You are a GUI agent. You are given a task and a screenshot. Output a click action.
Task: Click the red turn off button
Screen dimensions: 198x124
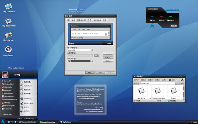pos(161,17)
